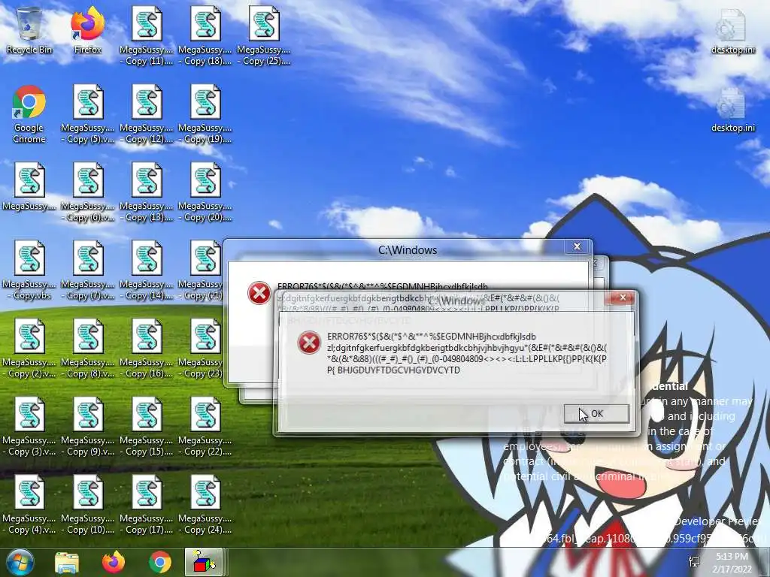Select MegaSussy - Copy (11) script file

coord(147,36)
